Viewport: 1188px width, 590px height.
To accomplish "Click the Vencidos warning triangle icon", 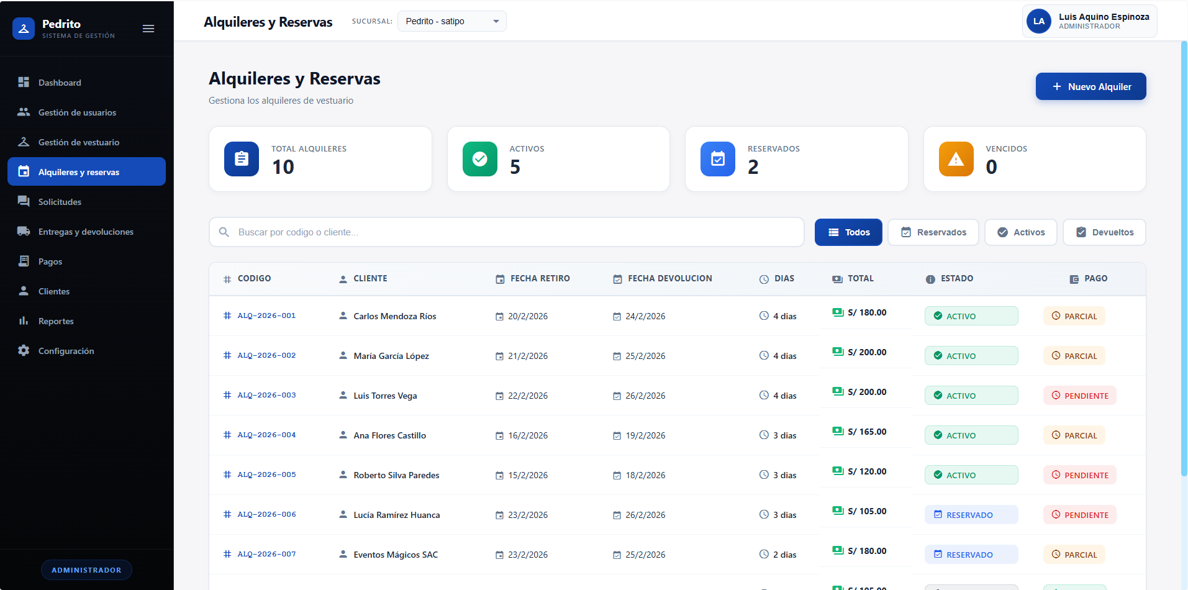I will click(956, 159).
